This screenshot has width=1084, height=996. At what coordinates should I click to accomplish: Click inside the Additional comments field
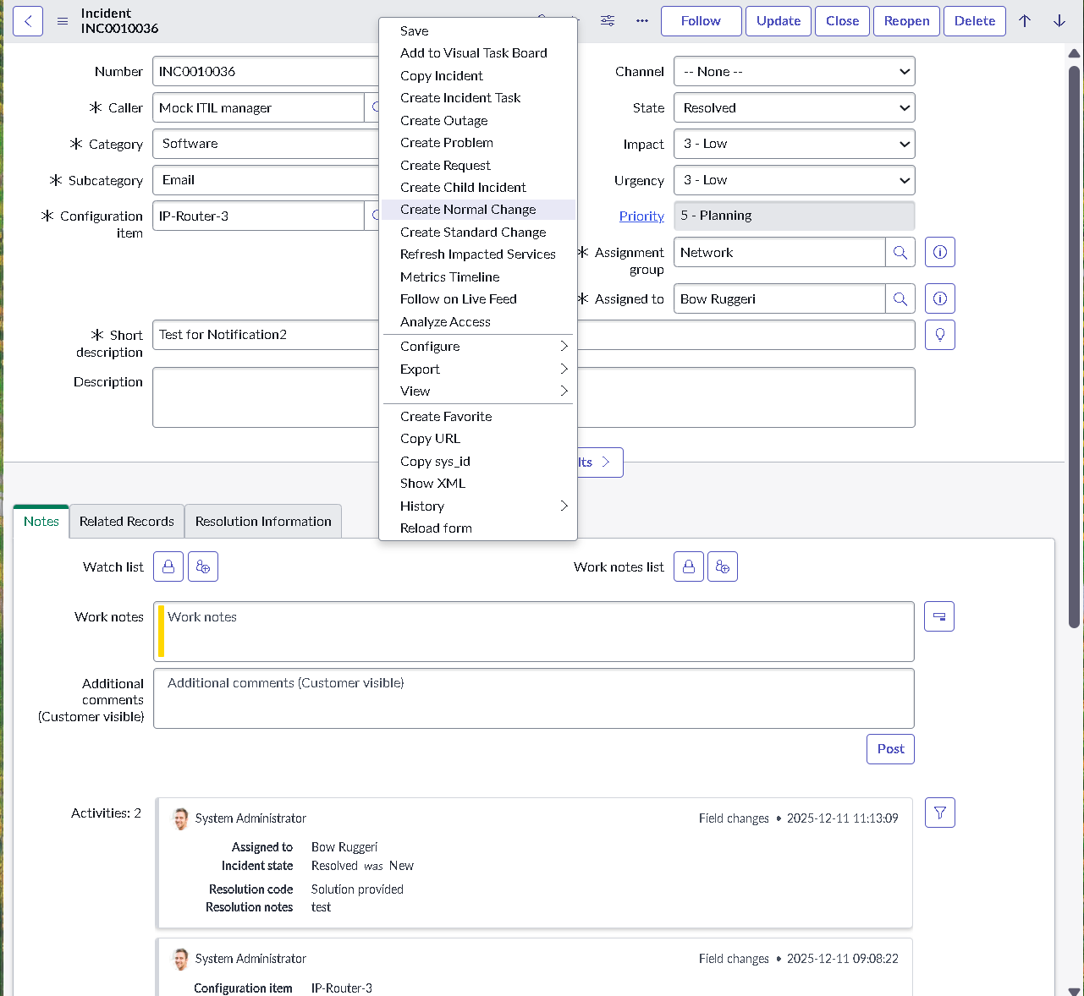(533, 698)
